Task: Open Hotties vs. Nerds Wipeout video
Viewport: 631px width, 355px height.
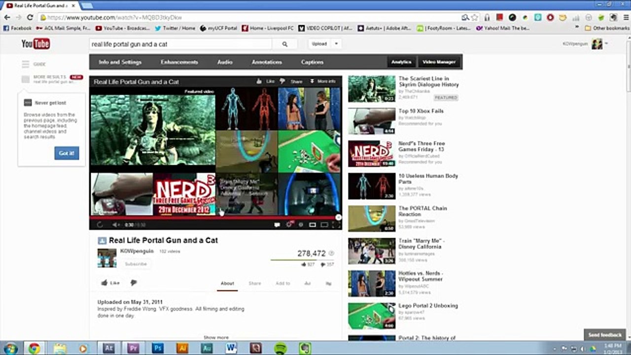Action: 421,276
